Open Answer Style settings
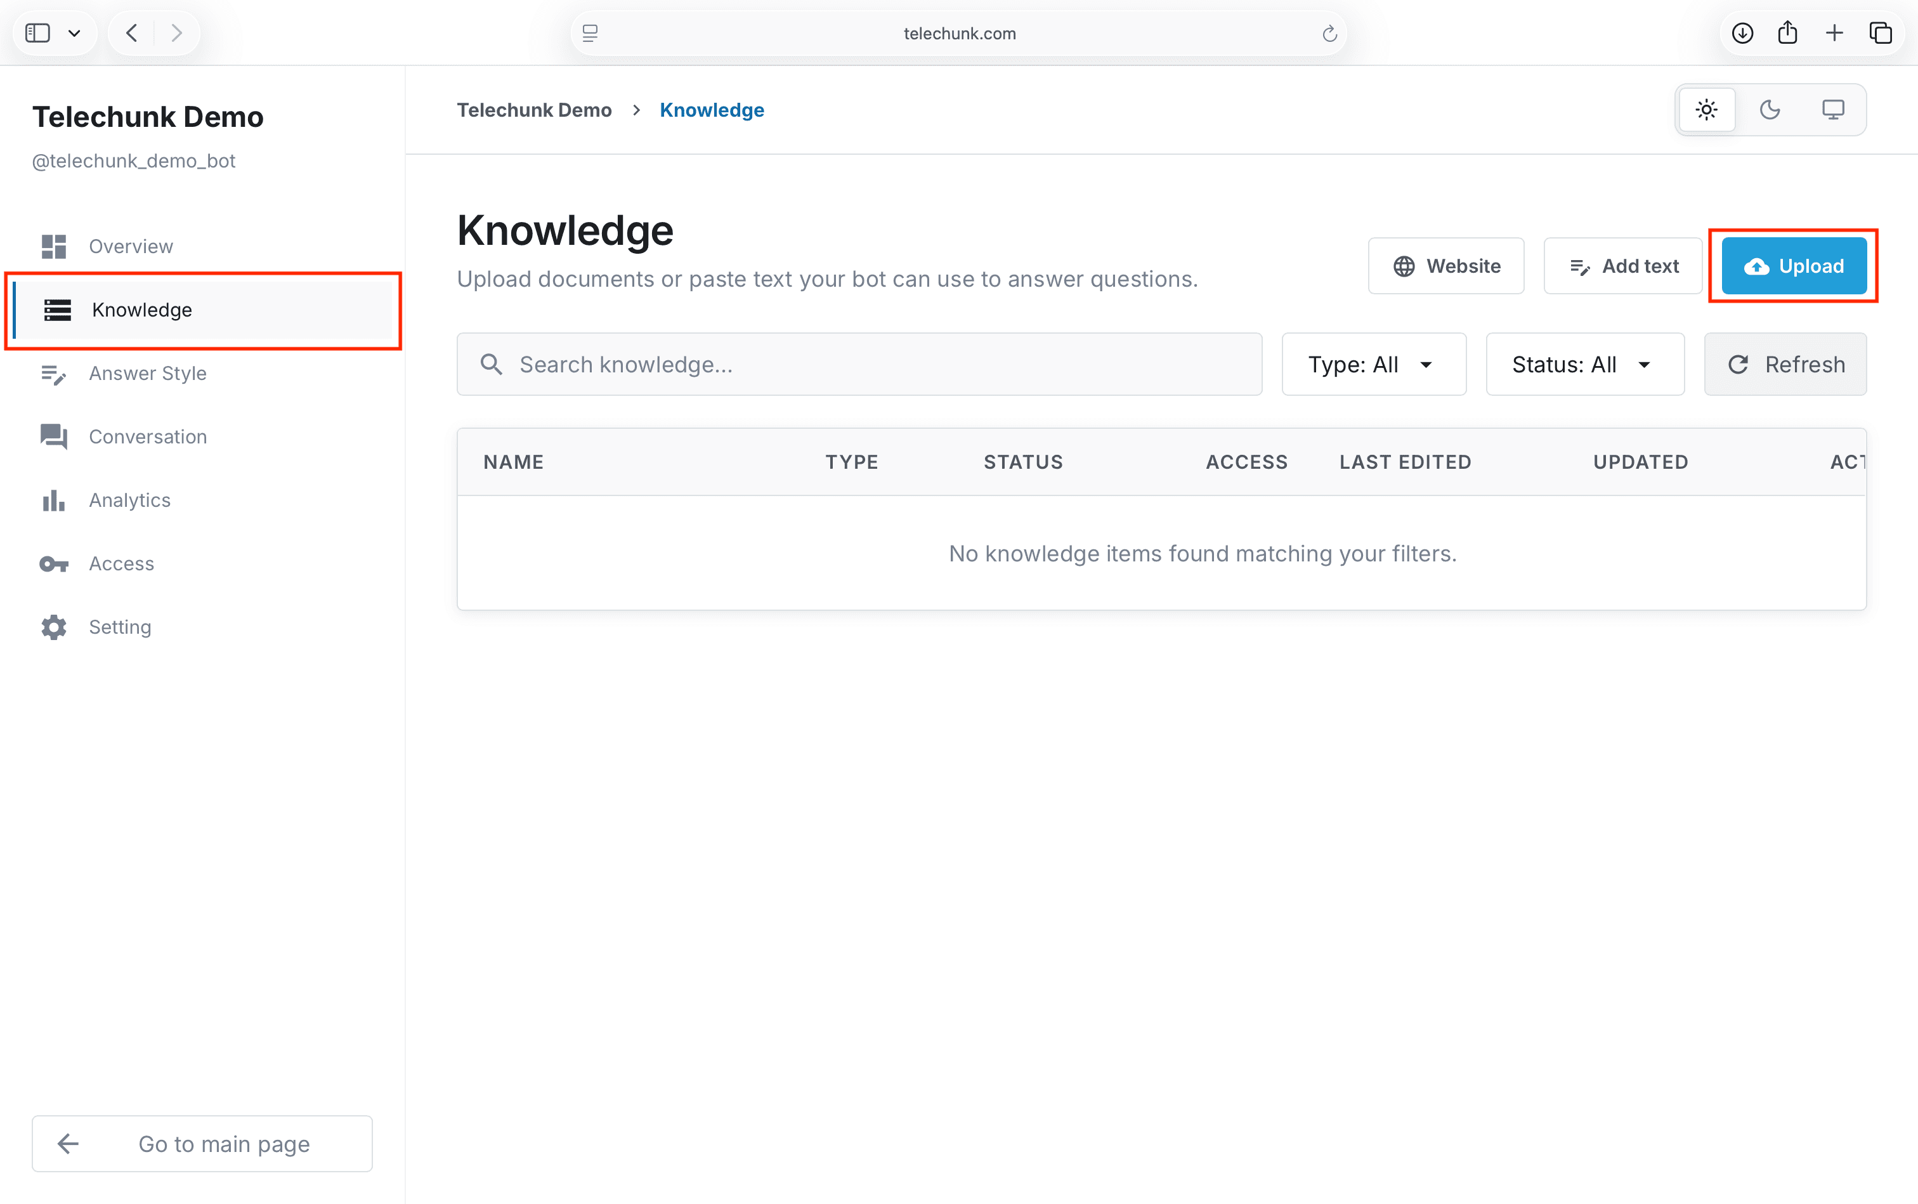1918x1204 pixels. tap(202, 374)
